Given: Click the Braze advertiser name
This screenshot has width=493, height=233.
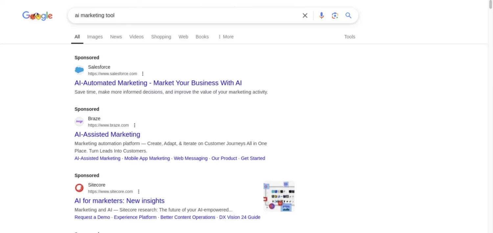Looking at the screenshot, I should pos(94,118).
